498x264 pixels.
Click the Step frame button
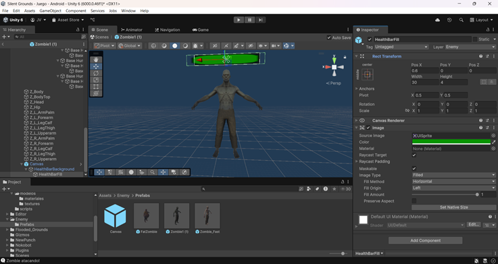[260, 20]
